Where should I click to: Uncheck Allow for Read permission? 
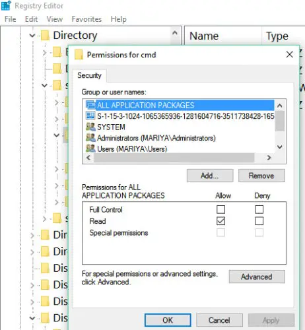(x=220, y=221)
